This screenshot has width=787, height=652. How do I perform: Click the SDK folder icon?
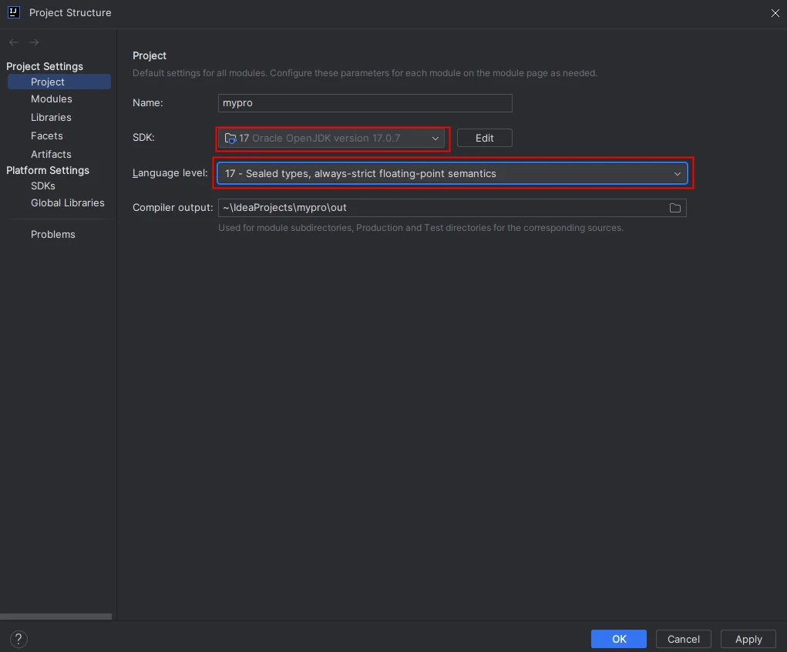click(x=230, y=139)
